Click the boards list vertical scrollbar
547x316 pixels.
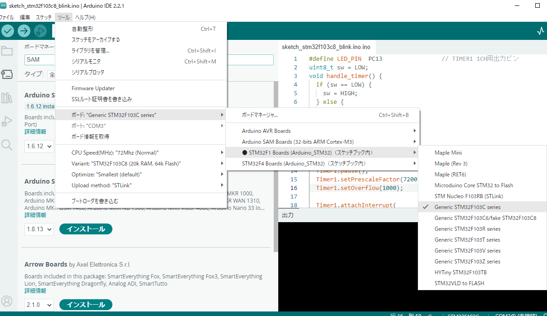pyautogui.click(x=275, y=167)
